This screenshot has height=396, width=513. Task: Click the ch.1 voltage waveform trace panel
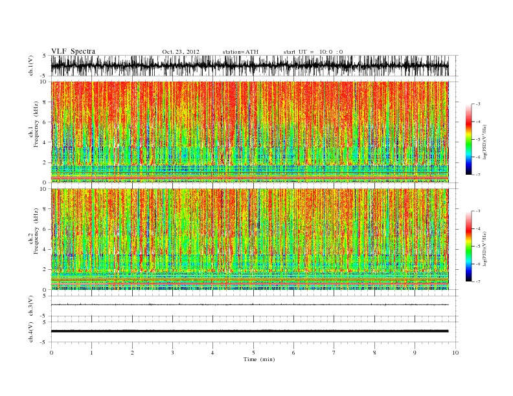pyautogui.click(x=249, y=65)
